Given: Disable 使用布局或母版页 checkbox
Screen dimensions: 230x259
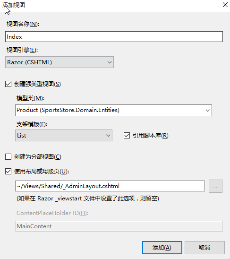Looking at the screenshot, I should [8, 172].
